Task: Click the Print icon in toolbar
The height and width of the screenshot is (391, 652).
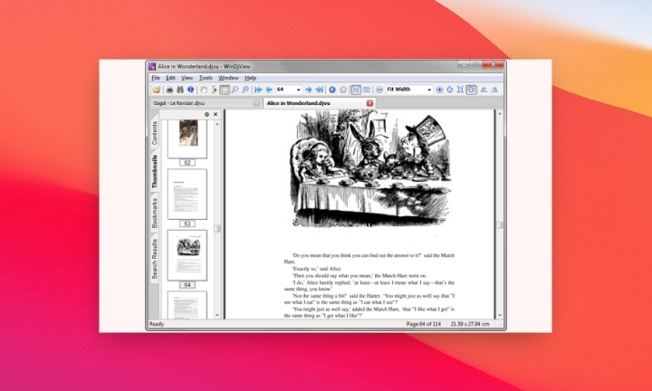Action: point(169,90)
